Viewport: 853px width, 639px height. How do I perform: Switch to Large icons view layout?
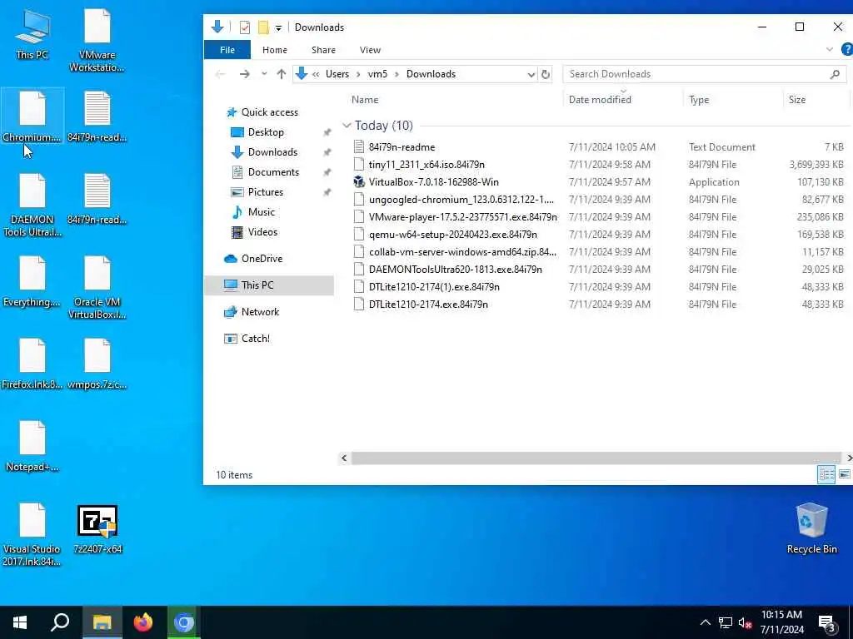pos(844,474)
